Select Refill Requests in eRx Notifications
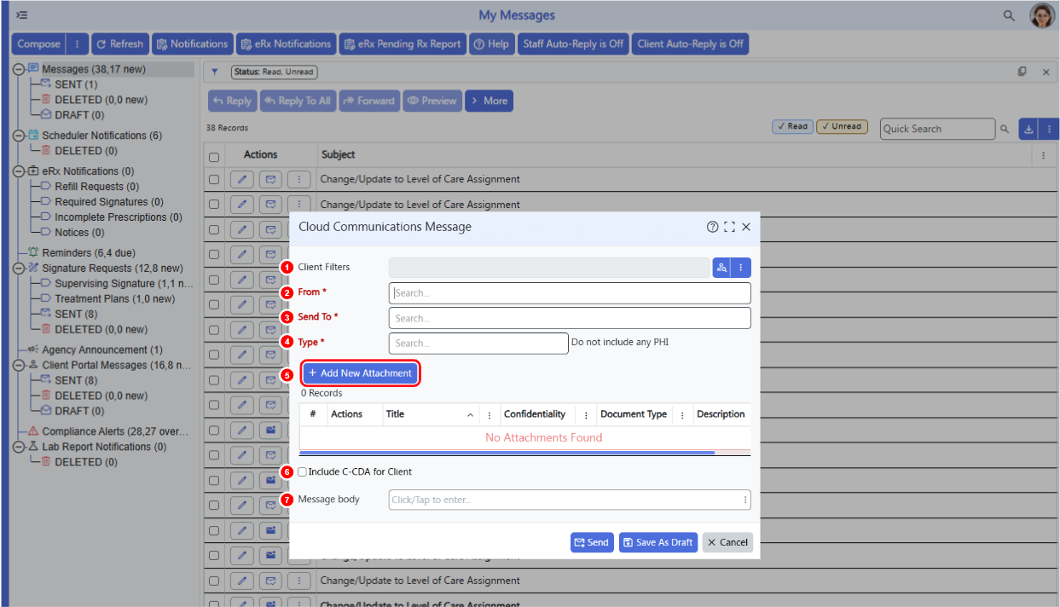 (x=97, y=187)
